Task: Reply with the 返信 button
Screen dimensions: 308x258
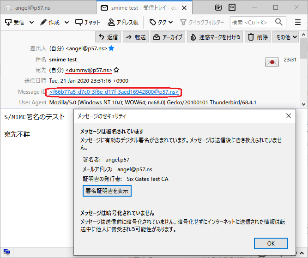Action: pos(108,37)
